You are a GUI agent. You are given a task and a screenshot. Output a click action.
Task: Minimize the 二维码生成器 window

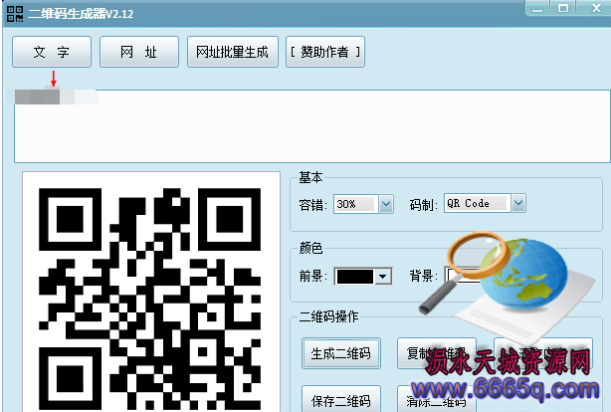(x=537, y=8)
